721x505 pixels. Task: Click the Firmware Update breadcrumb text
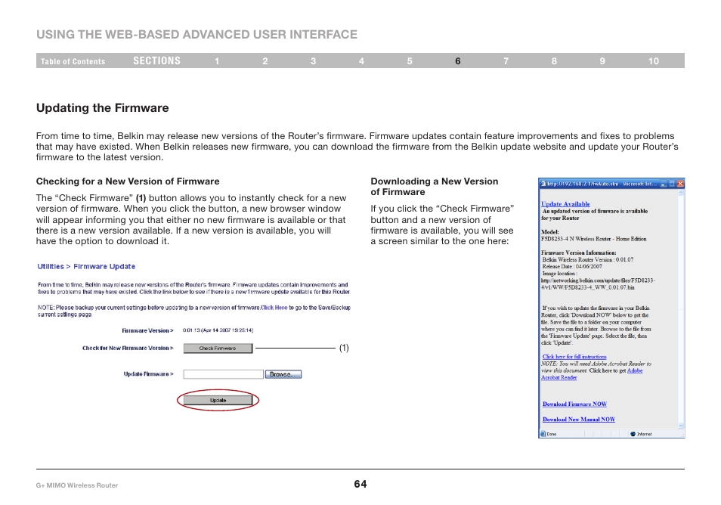click(104, 266)
